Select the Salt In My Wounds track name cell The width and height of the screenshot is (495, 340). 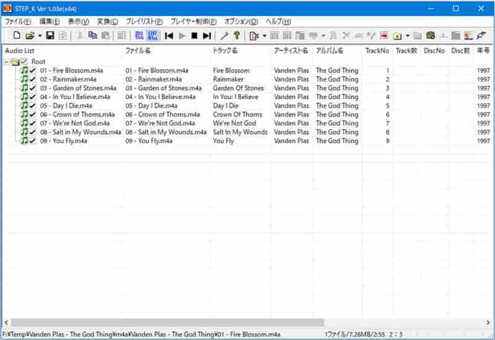tap(240, 132)
